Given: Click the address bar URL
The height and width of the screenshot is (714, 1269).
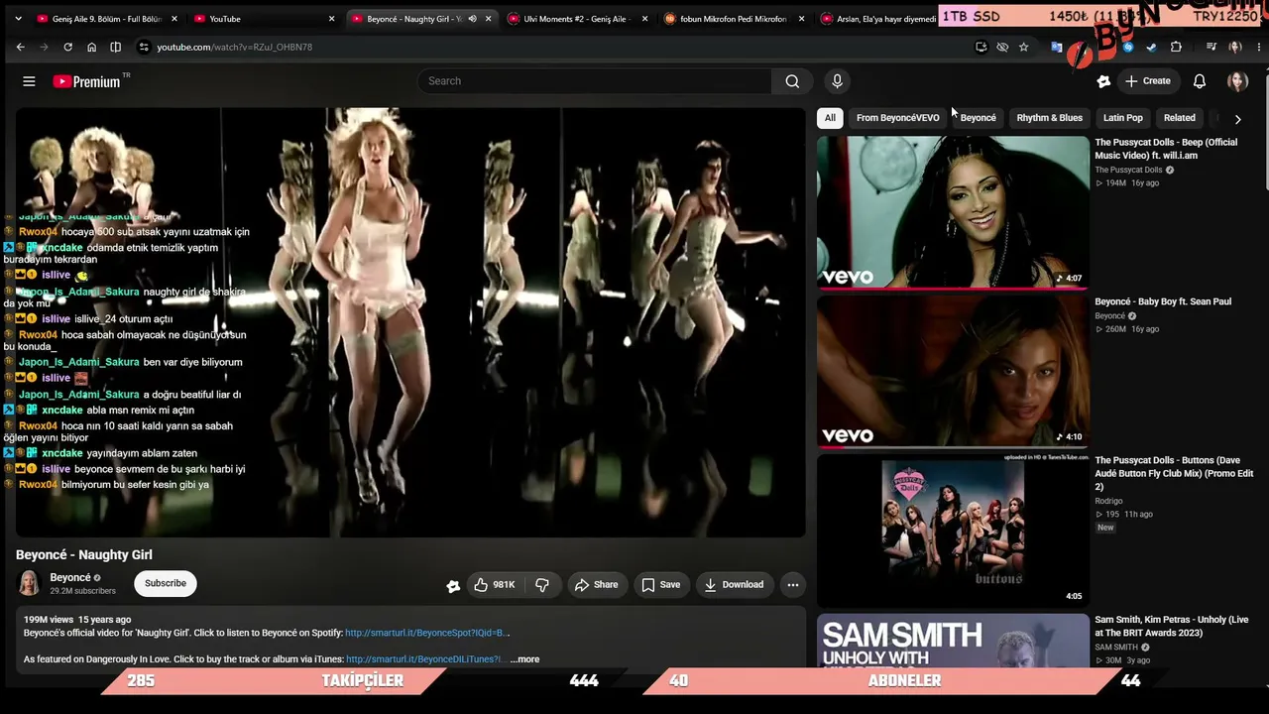Looking at the screenshot, I should (234, 47).
